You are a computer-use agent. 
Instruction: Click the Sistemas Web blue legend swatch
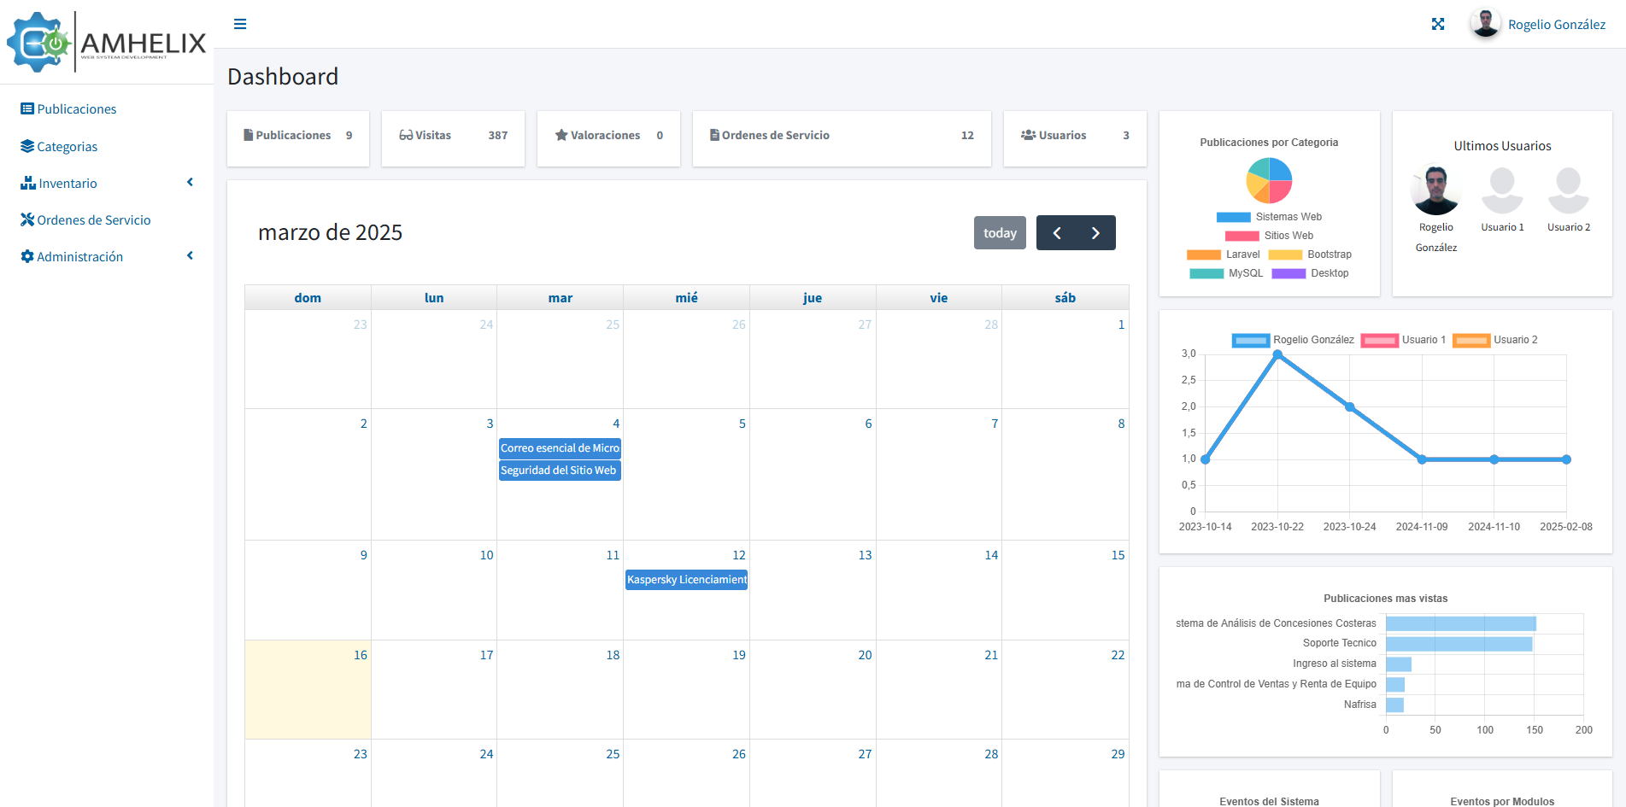click(1233, 217)
